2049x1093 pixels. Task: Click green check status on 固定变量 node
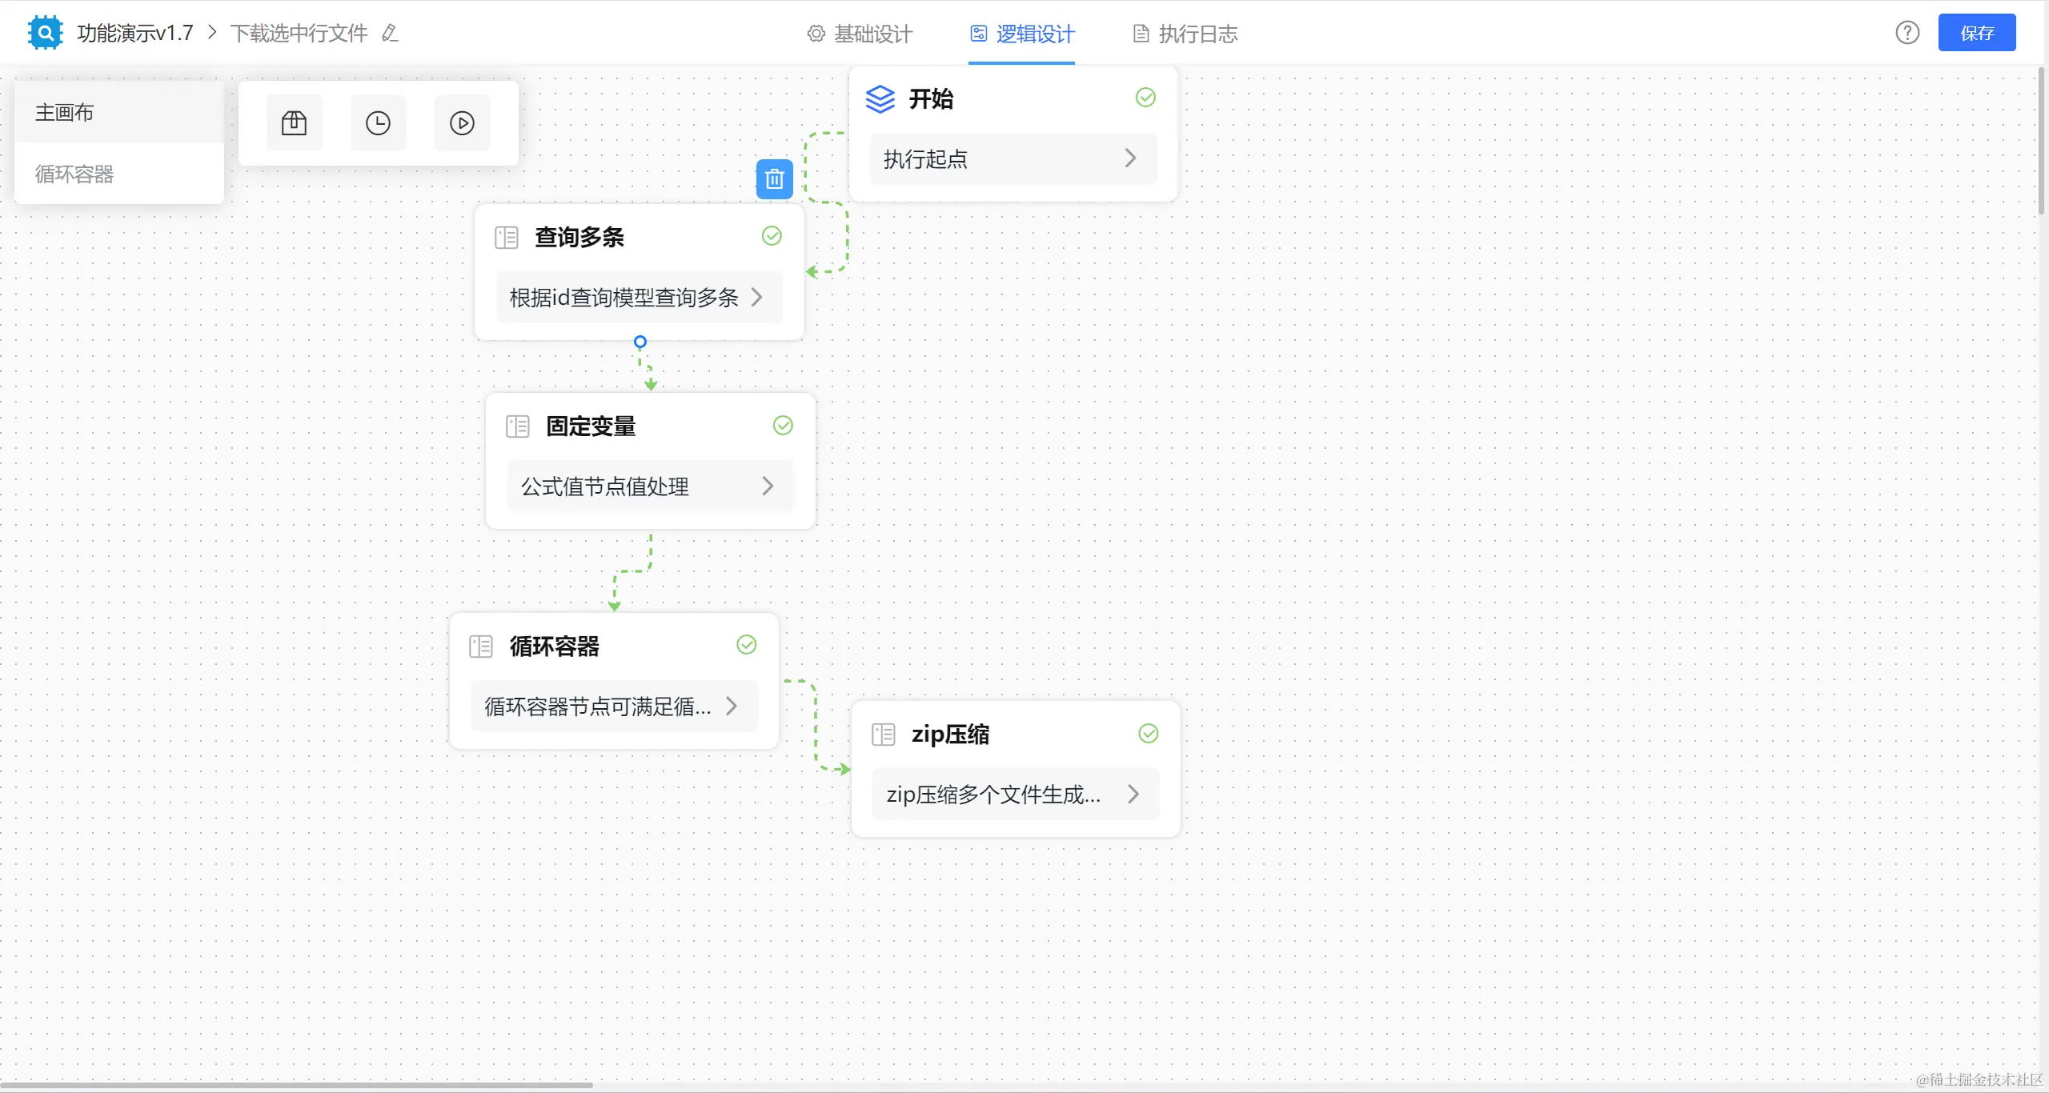(x=783, y=426)
